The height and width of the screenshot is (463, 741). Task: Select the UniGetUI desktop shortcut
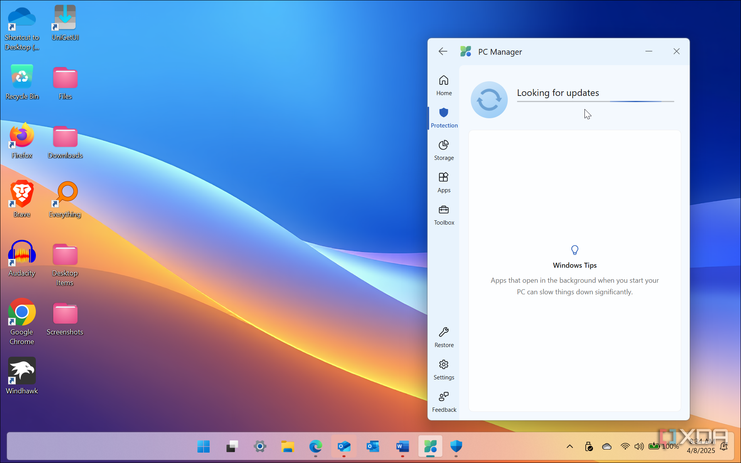[65, 23]
